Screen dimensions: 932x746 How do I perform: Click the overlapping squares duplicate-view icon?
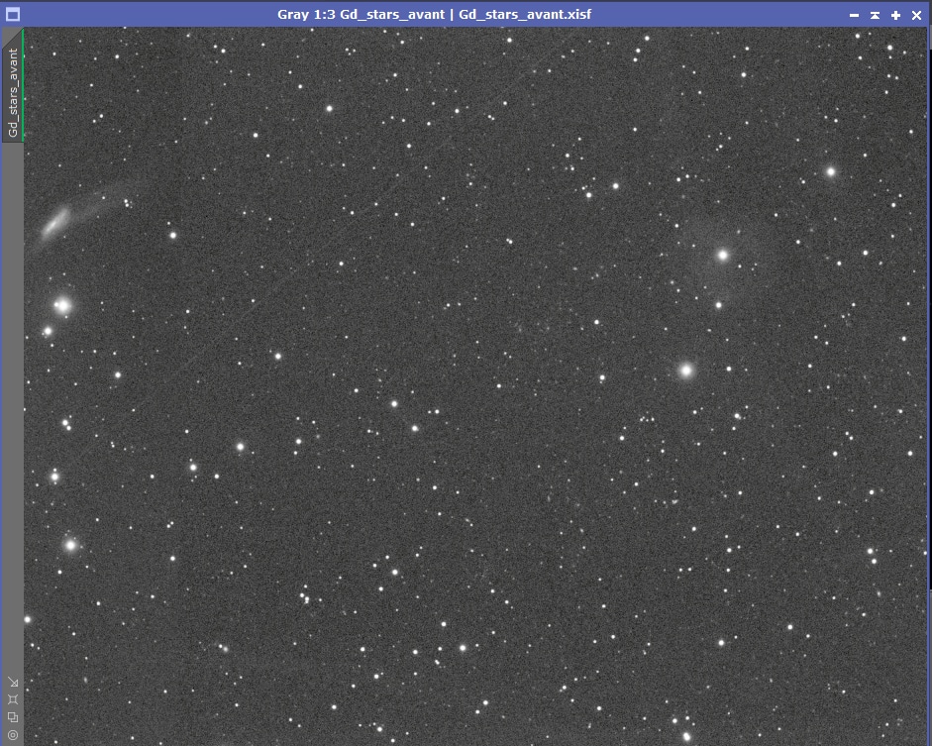point(14,717)
